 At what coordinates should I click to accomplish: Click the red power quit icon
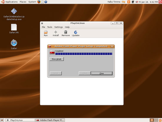pos(160,2)
